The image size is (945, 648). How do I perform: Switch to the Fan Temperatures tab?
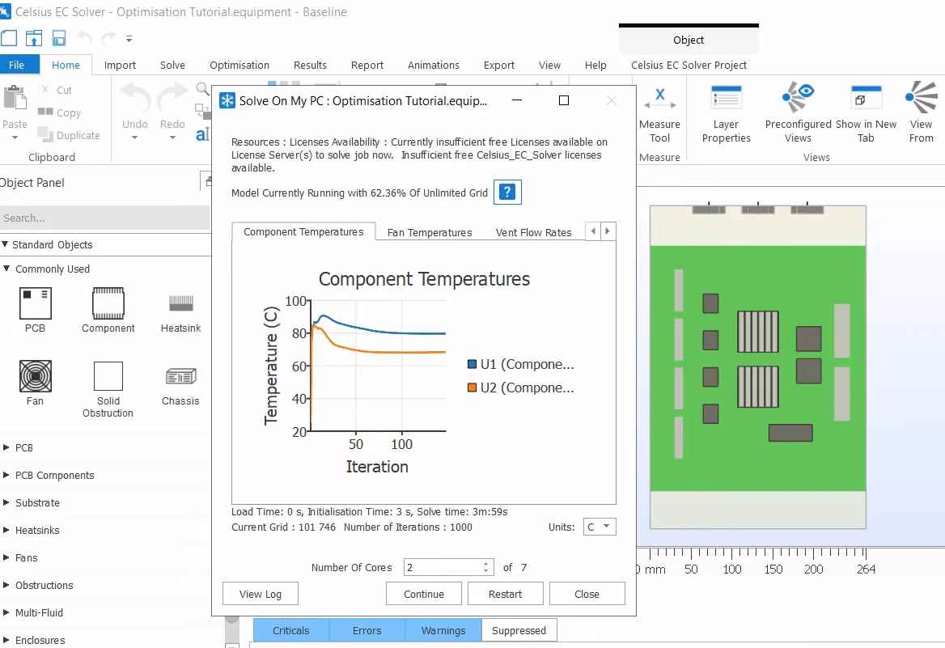point(430,232)
